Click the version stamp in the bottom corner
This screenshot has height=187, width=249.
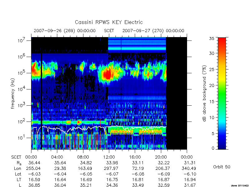pyautogui.click(x=240, y=185)
